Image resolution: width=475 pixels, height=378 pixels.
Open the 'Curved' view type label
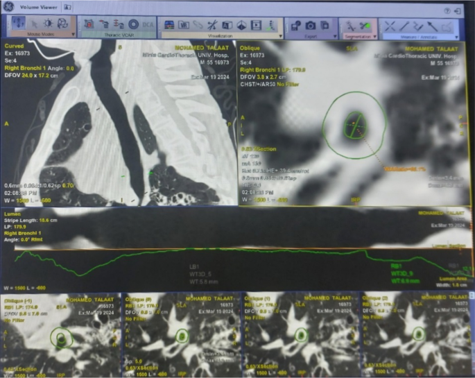click(14, 46)
